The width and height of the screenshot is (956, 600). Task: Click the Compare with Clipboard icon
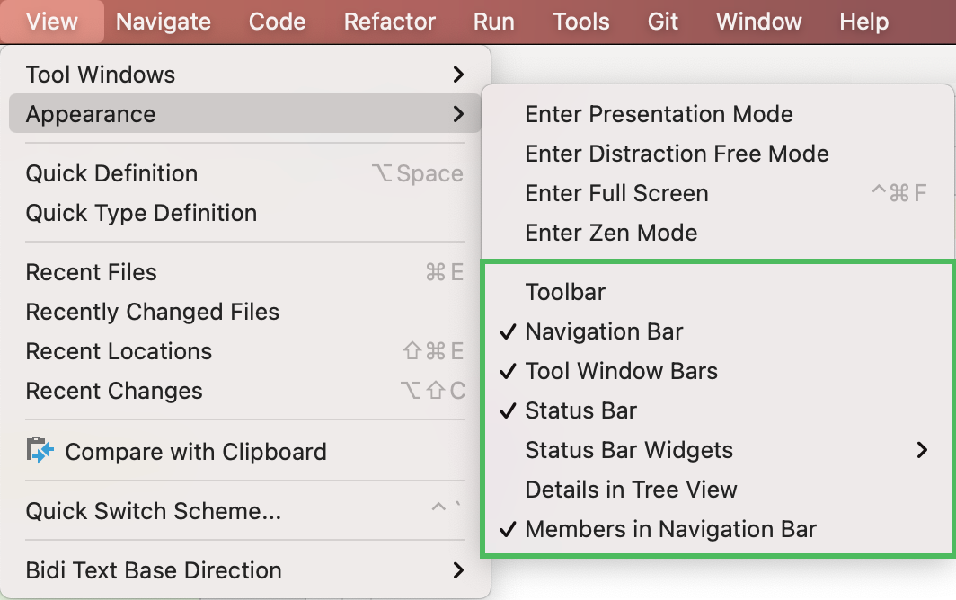[40, 451]
